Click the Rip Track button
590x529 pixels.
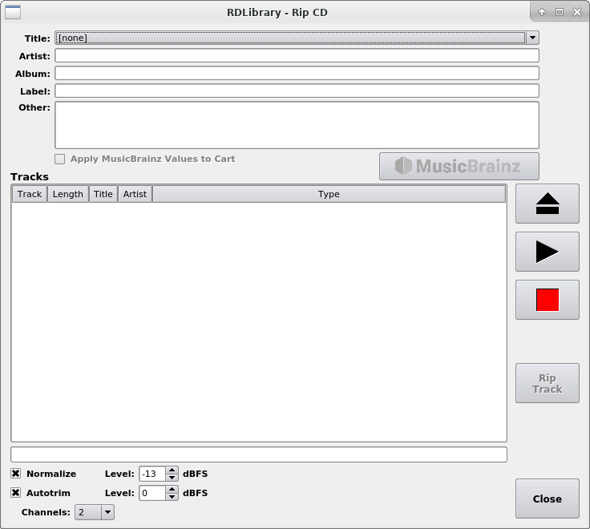pos(547,383)
